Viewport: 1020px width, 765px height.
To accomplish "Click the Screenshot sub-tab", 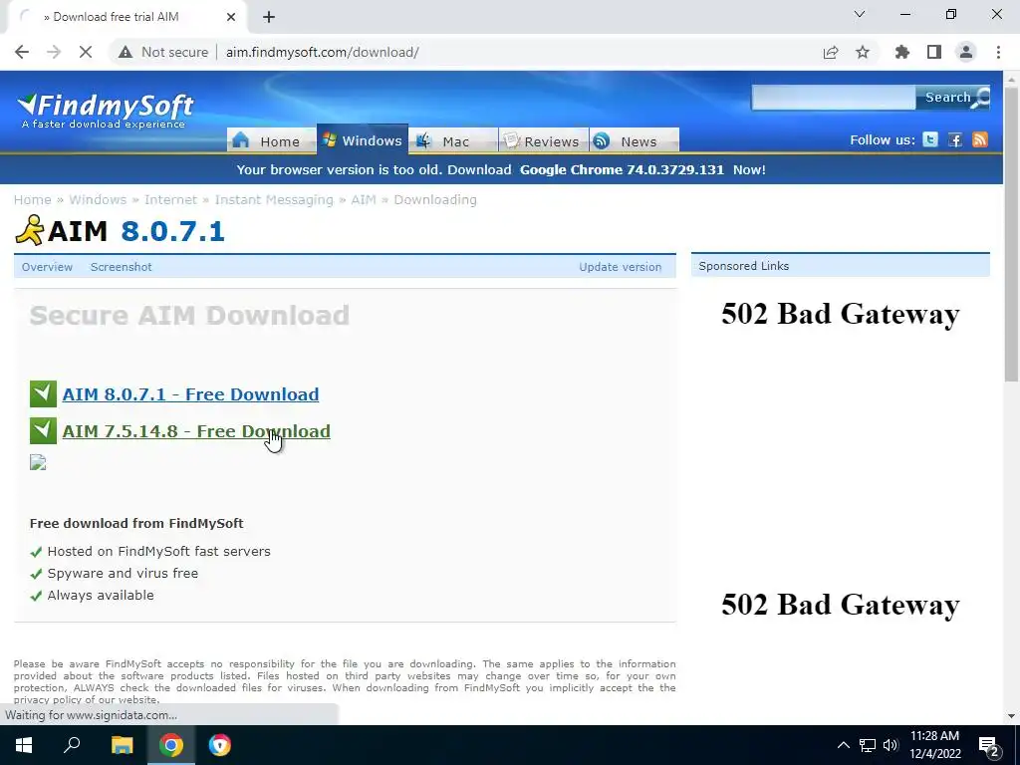I will (x=121, y=267).
